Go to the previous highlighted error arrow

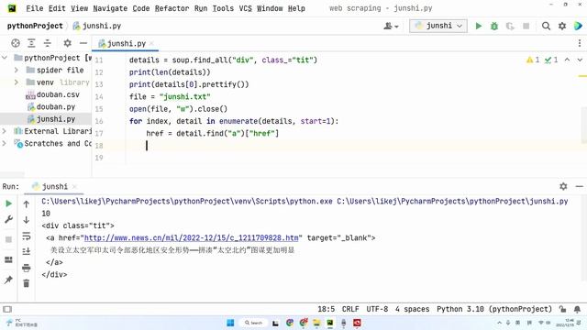coord(567,60)
